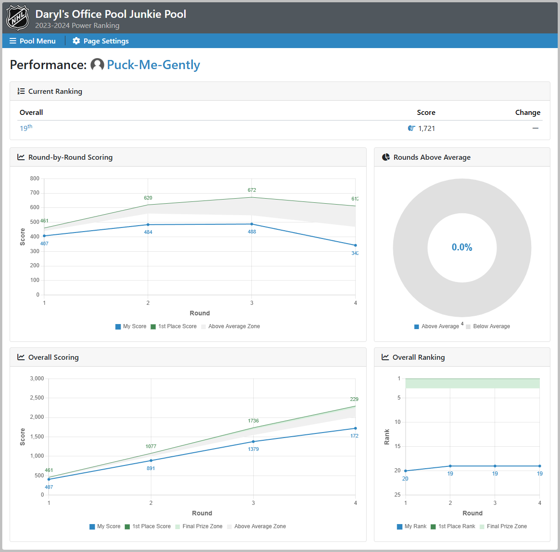Image resolution: width=560 pixels, height=552 pixels.
Task: Click the 620 first place point
Action: pyautogui.click(x=148, y=205)
